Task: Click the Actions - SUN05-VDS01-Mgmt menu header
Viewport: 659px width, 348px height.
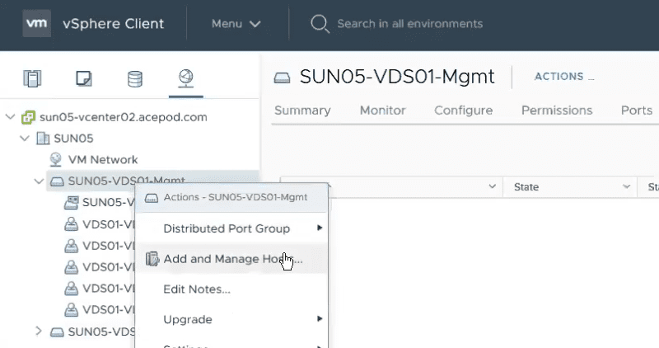Action: pos(231,197)
